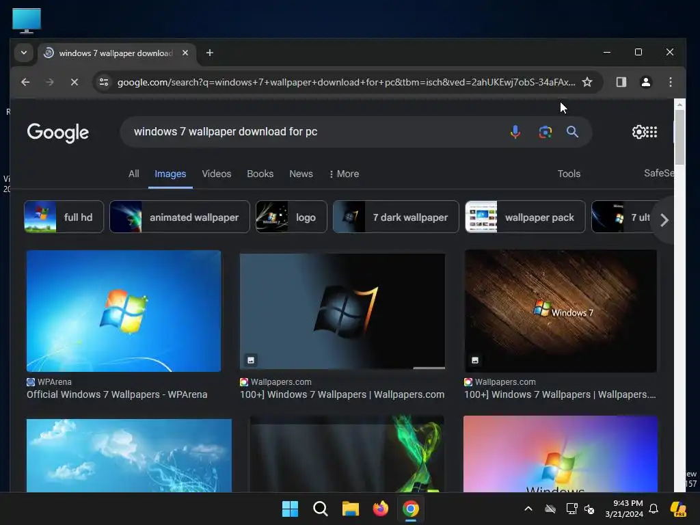Filter by the 7 dark wallpaper chip

(396, 217)
